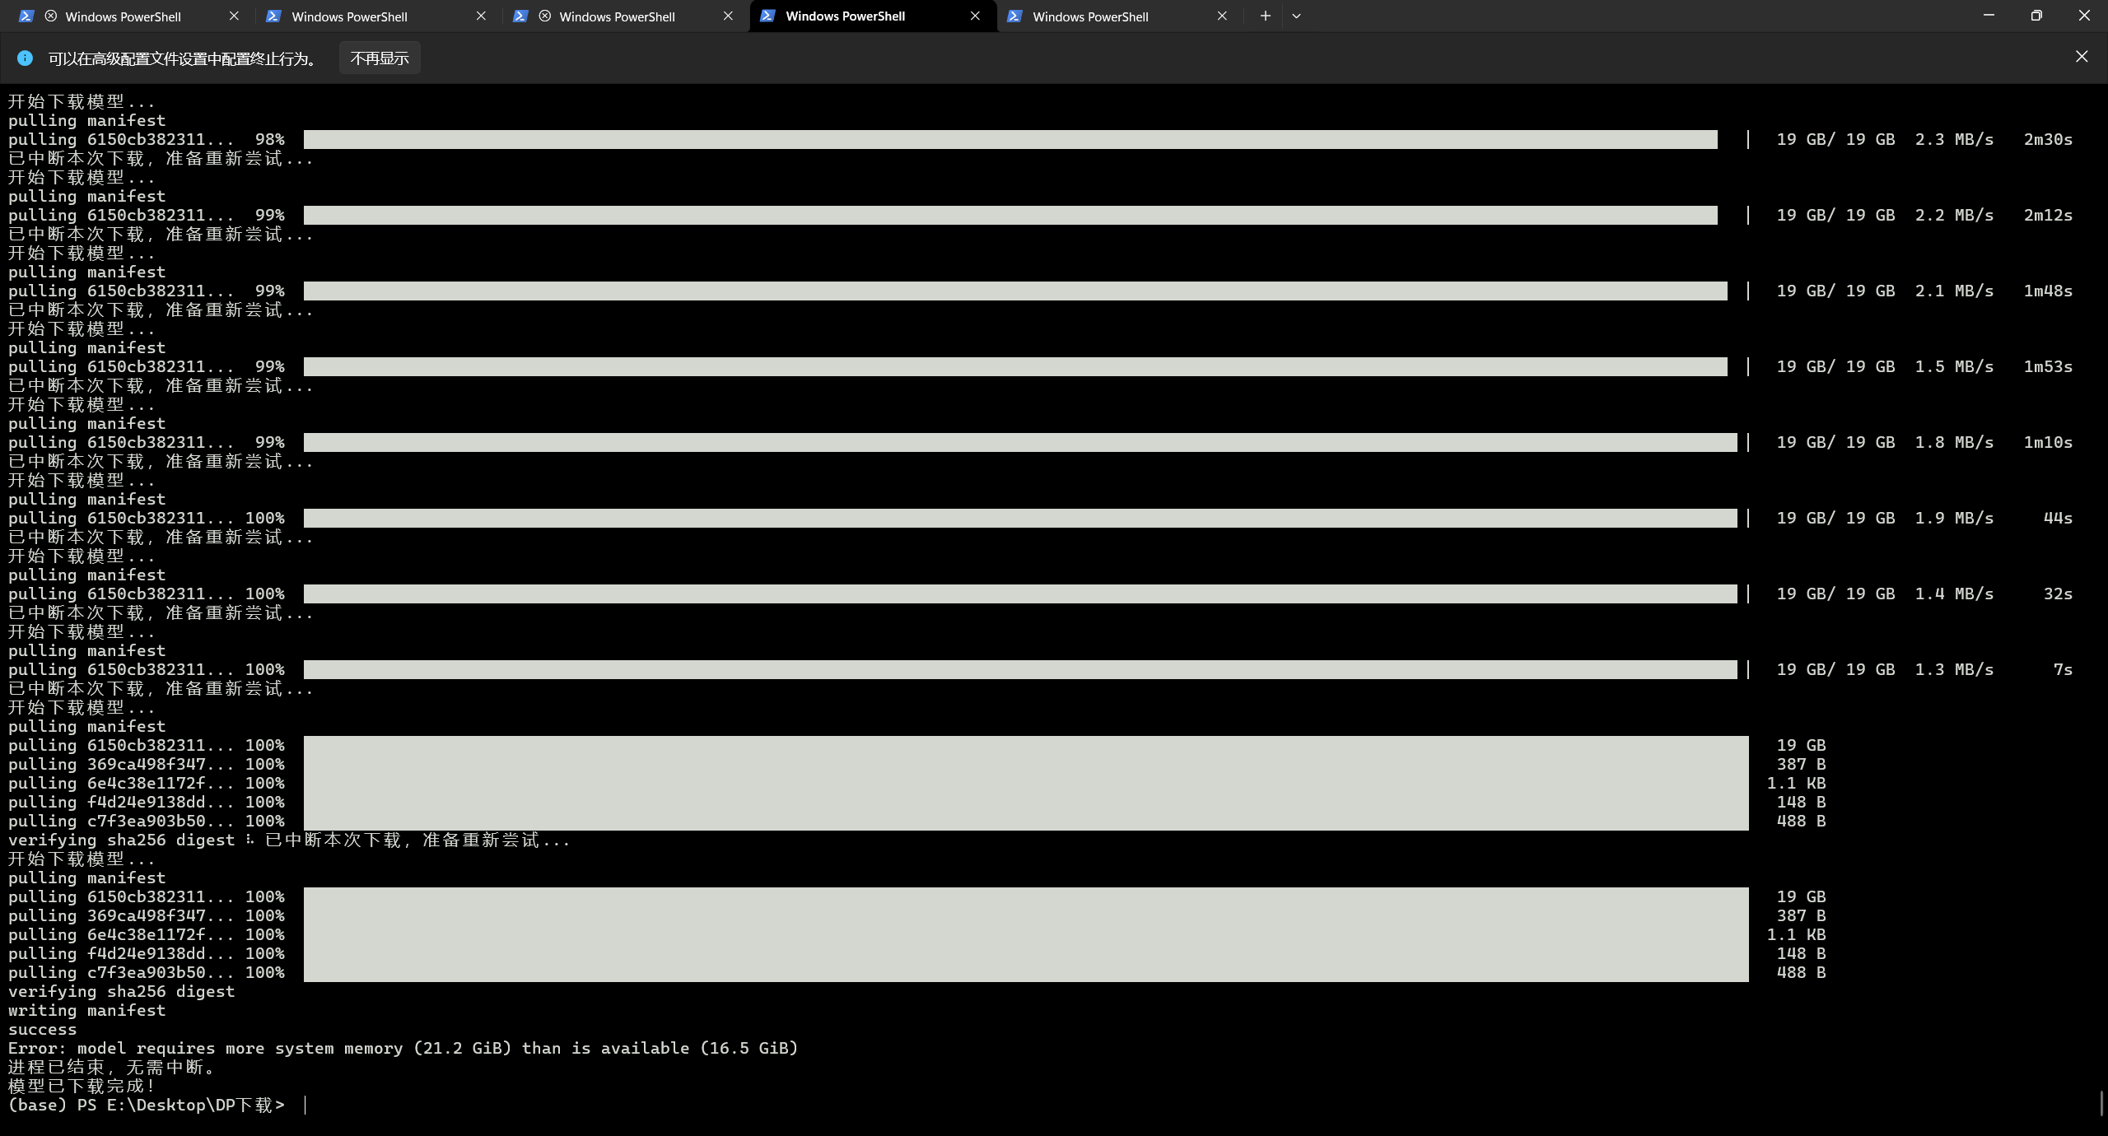Switch to the fifth Windows PowerShell tab
Screen dimensions: 2108x1136
[x=1090, y=16]
